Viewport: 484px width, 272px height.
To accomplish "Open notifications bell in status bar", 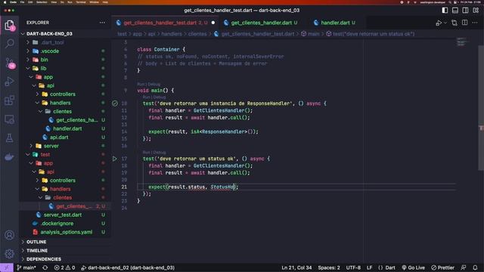I will point(475,267).
